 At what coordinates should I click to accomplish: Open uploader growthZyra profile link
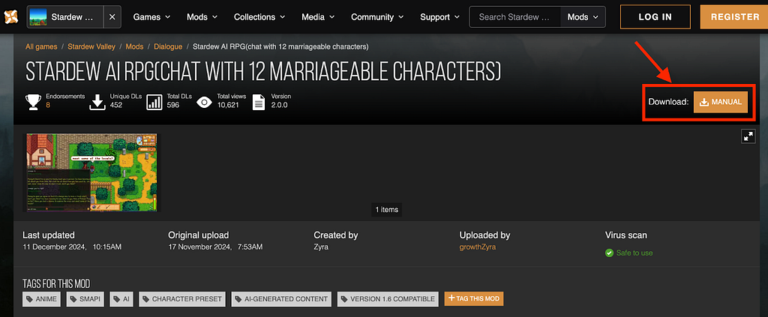(478, 247)
